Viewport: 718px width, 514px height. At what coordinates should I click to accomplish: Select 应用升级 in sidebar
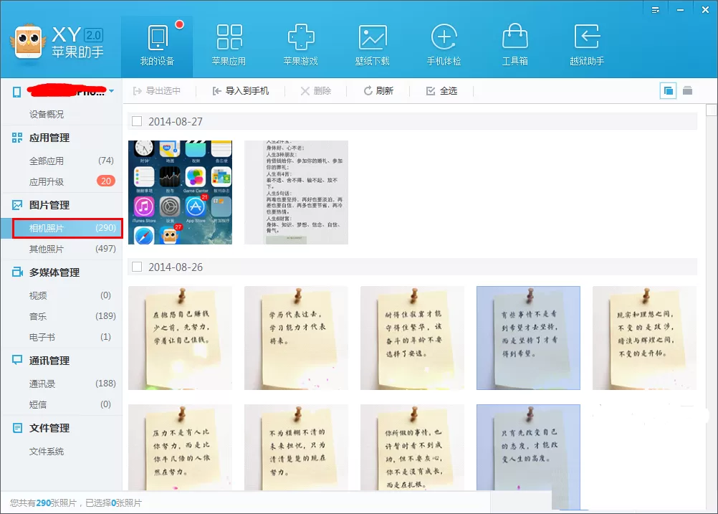[x=47, y=181]
